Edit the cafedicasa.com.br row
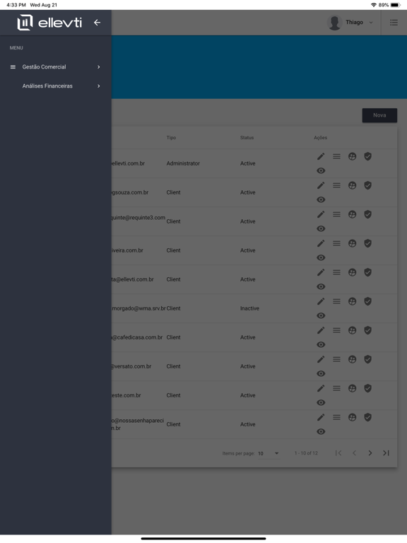The height and width of the screenshot is (543, 407). pyautogui.click(x=321, y=330)
